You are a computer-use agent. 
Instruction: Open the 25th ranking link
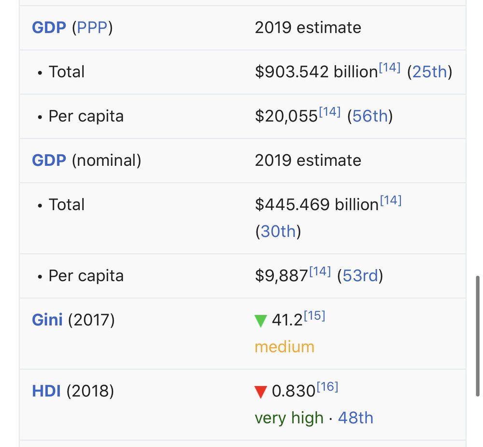pos(429,72)
